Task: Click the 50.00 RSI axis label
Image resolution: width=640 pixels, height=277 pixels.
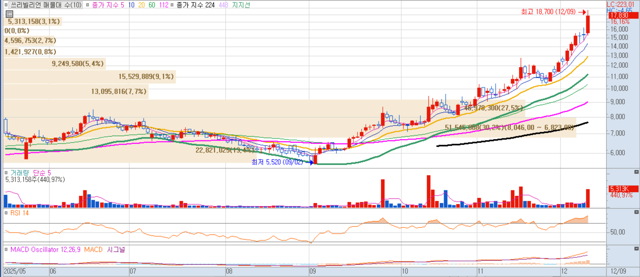Action: (x=617, y=232)
